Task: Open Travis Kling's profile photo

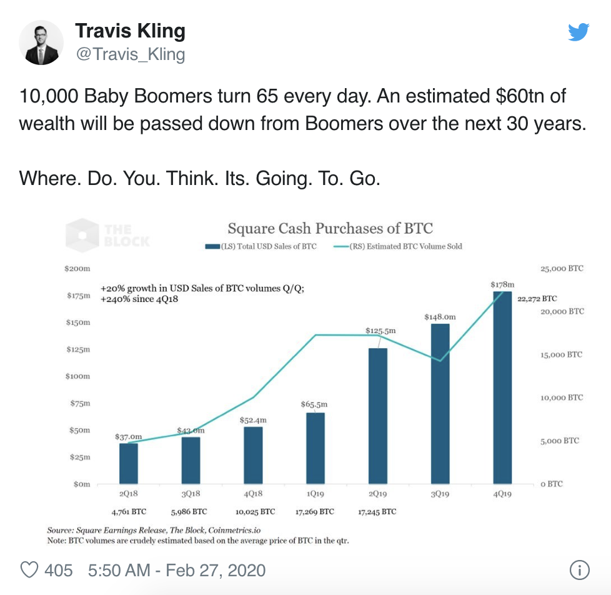Action: pos(41,42)
